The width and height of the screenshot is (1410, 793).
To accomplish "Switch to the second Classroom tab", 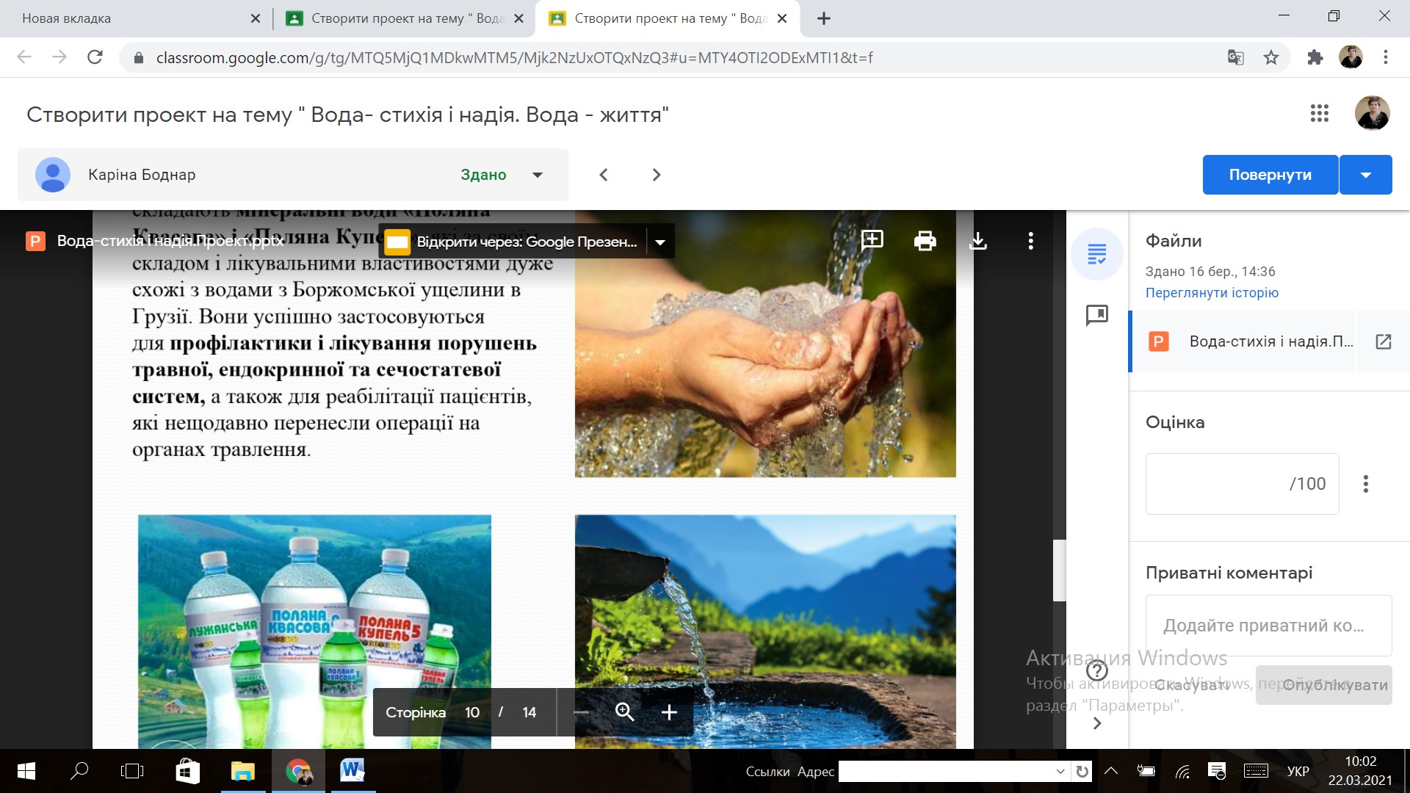I will (x=404, y=18).
